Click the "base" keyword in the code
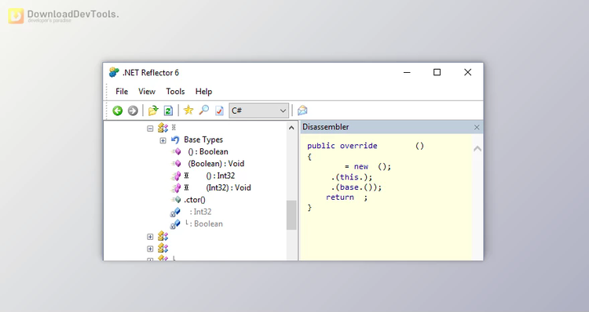Screen dimensions: 589x312 coord(349,187)
